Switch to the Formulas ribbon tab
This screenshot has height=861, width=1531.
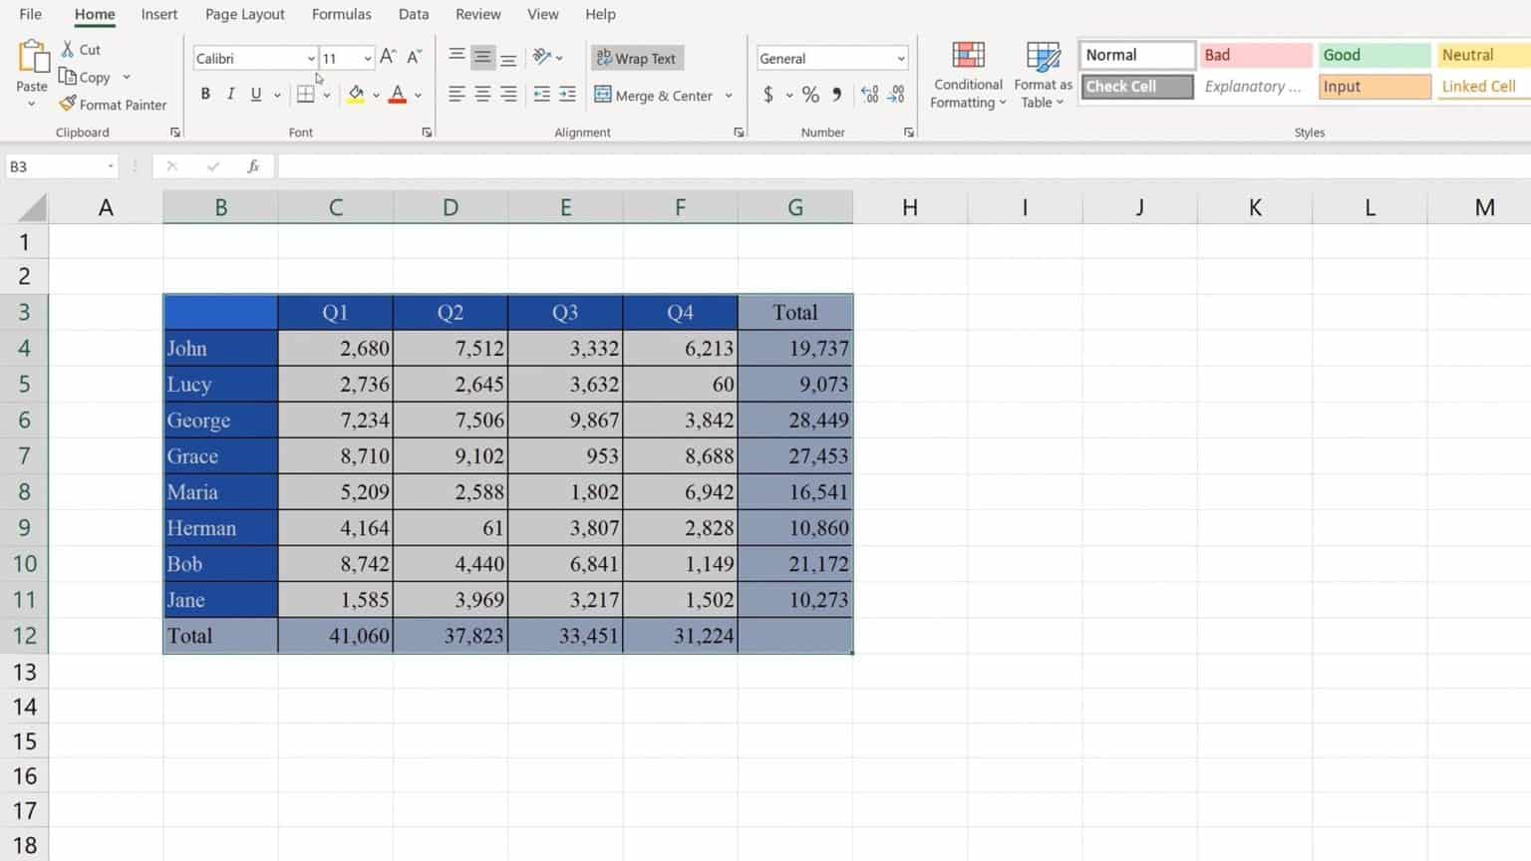pos(341,14)
